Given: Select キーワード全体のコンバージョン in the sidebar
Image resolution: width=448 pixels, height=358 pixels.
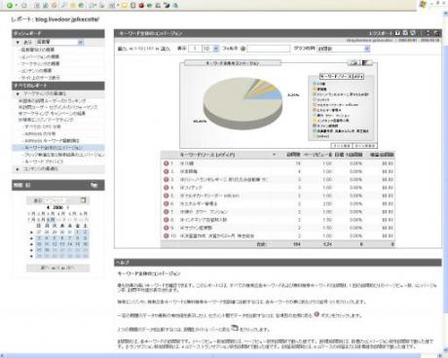Looking at the screenshot, I should tap(54, 148).
